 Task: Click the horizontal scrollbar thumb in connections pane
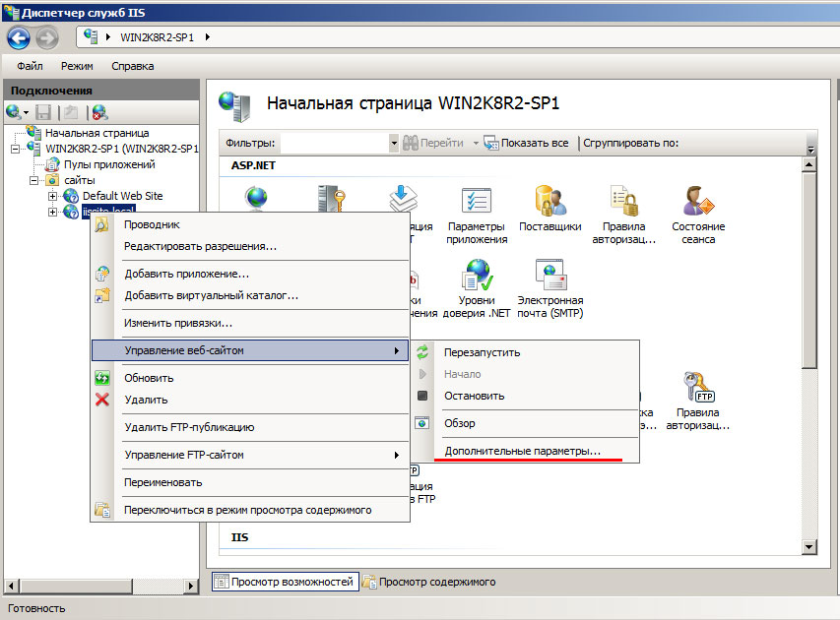pyautogui.click(x=75, y=586)
